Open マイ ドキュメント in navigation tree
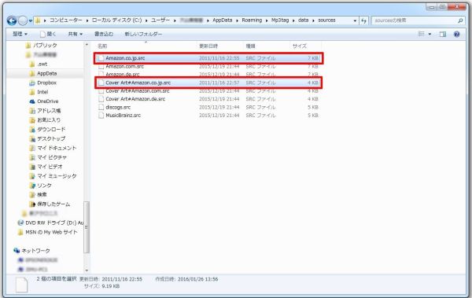Viewport: 472px width, 298px height. coord(57,148)
